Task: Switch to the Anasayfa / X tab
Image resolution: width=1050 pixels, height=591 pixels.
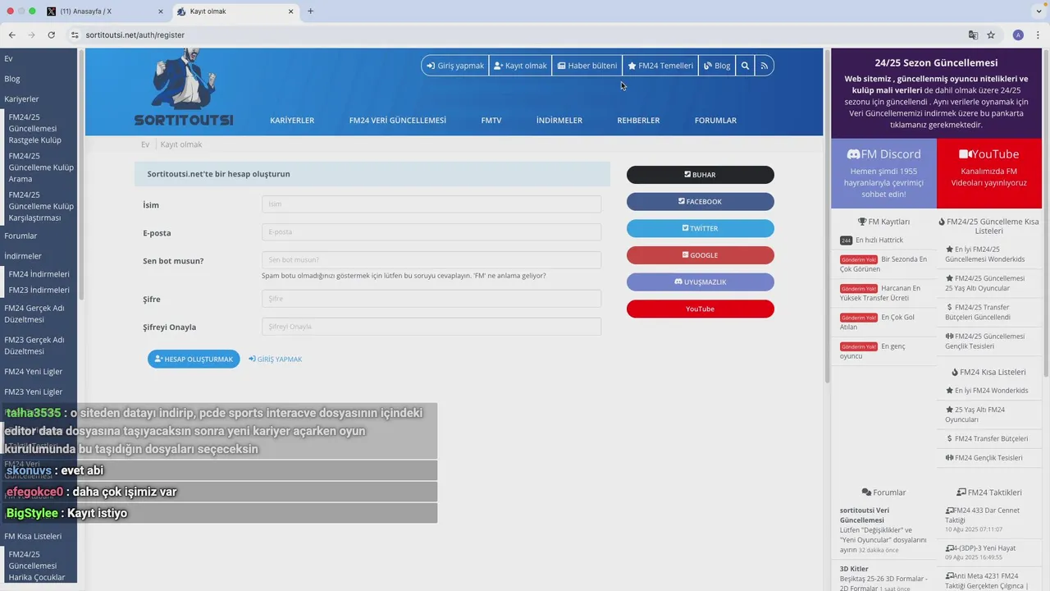Action: tap(103, 11)
